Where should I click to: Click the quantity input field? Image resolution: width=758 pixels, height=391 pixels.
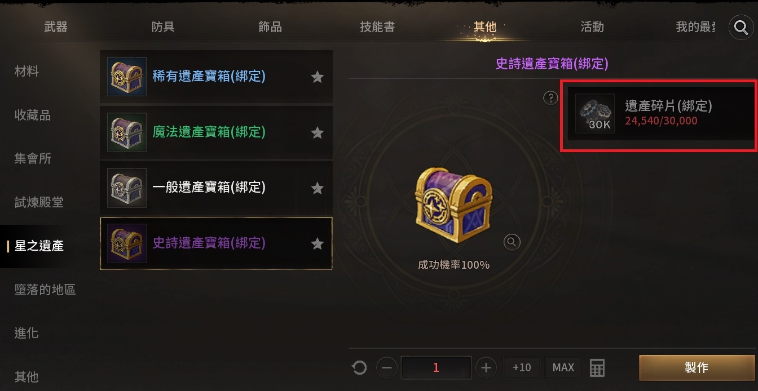click(436, 368)
